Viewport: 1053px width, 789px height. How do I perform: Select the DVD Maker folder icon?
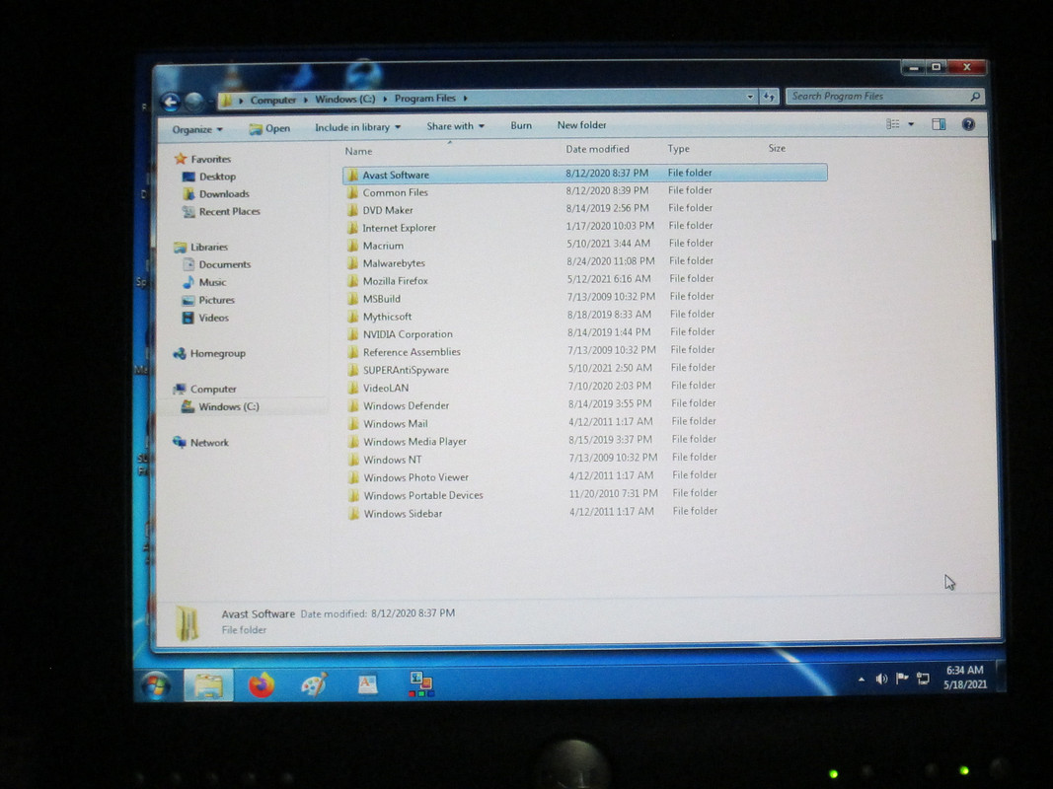[352, 210]
